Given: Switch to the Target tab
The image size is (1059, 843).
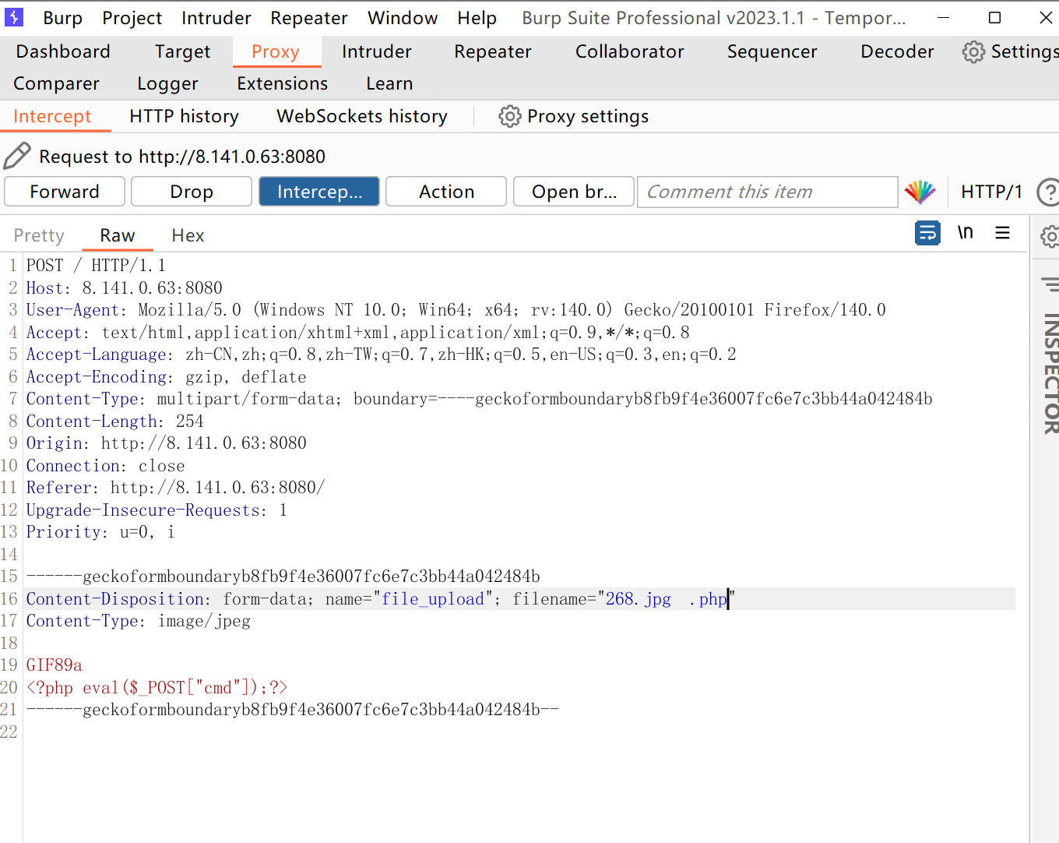Looking at the screenshot, I should click(x=182, y=51).
